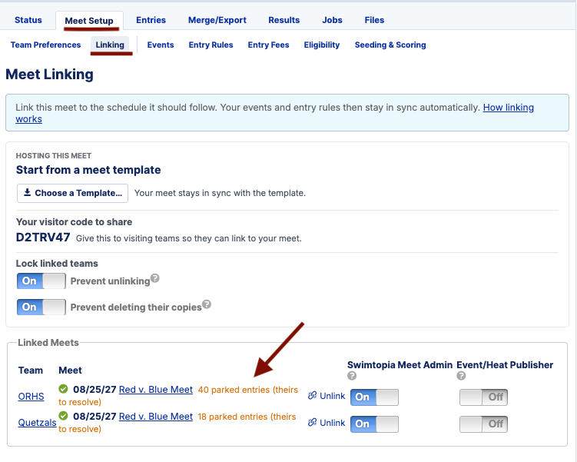Toggle Prevent unlinking switch off
This screenshot has height=462, width=577.
coord(41,281)
